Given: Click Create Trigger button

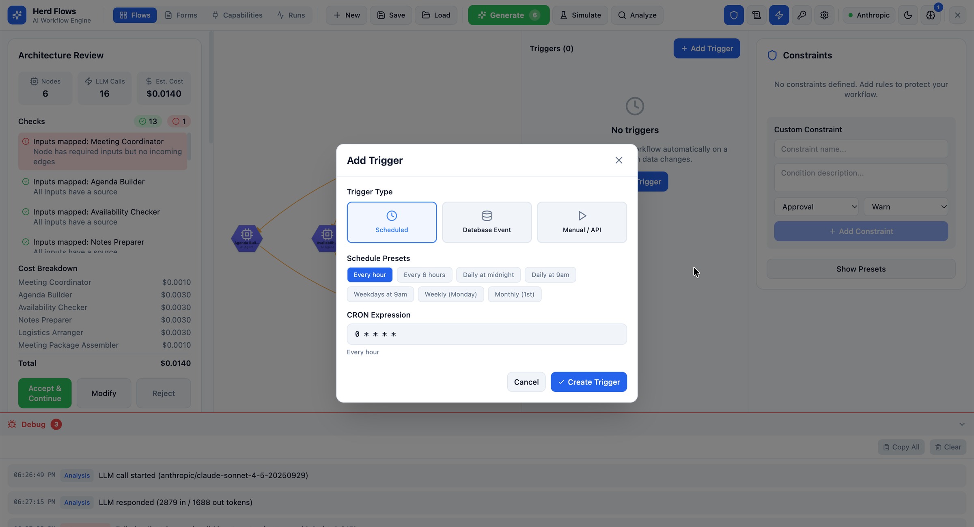Looking at the screenshot, I should pos(588,382).
